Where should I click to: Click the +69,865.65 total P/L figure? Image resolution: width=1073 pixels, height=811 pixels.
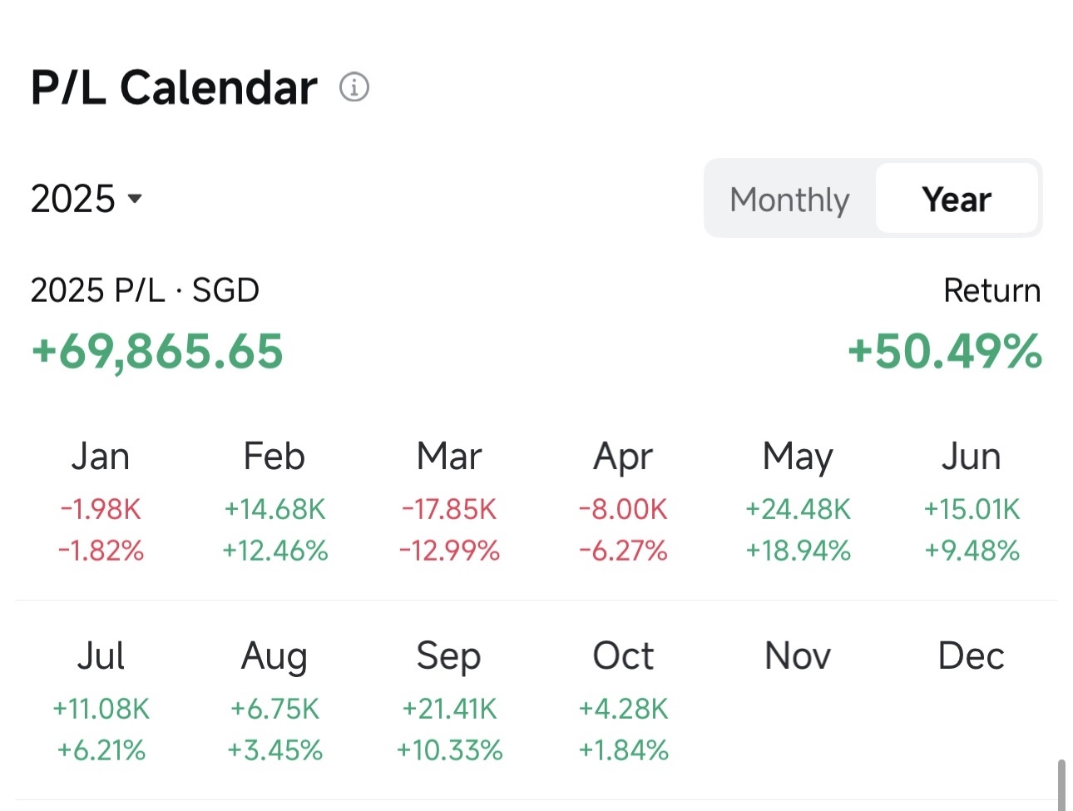point(157,351)
